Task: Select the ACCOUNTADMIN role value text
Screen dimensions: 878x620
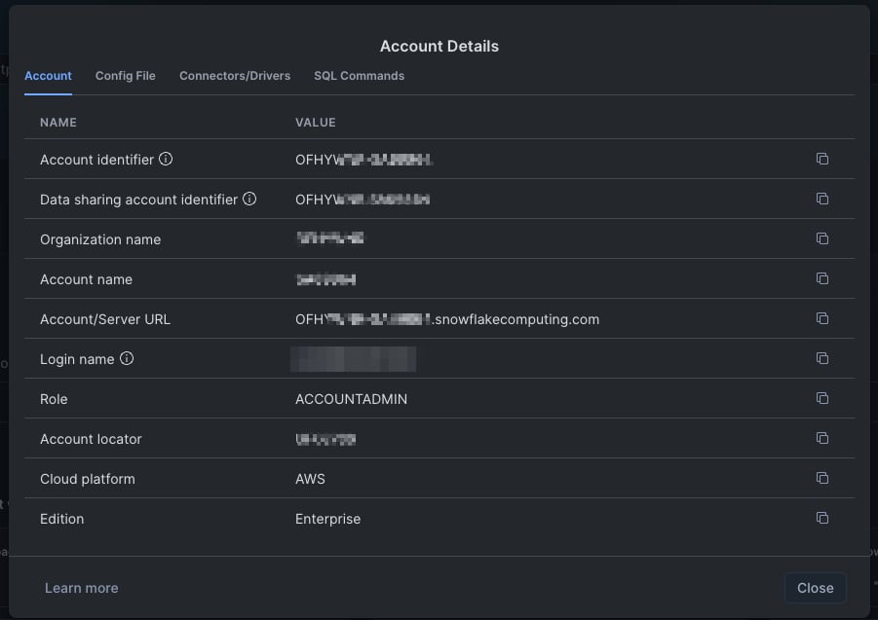Action: point(351,399)
